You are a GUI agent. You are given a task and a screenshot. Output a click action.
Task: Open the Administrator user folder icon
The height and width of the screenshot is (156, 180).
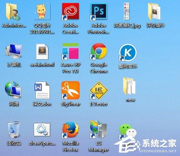pyautogui.click(x=13, y=12)
